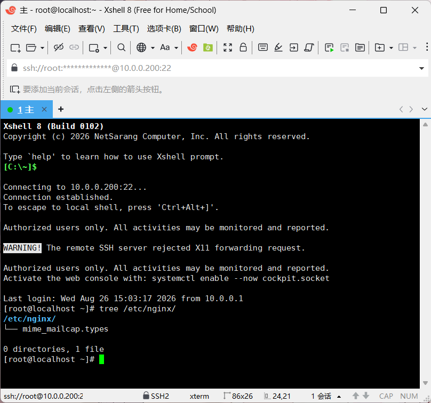Click the script scroll icon
The image size is (431, 403).
pos(309,47)
